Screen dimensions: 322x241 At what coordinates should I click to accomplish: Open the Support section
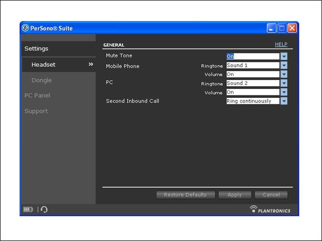click(x=36, y=111)
